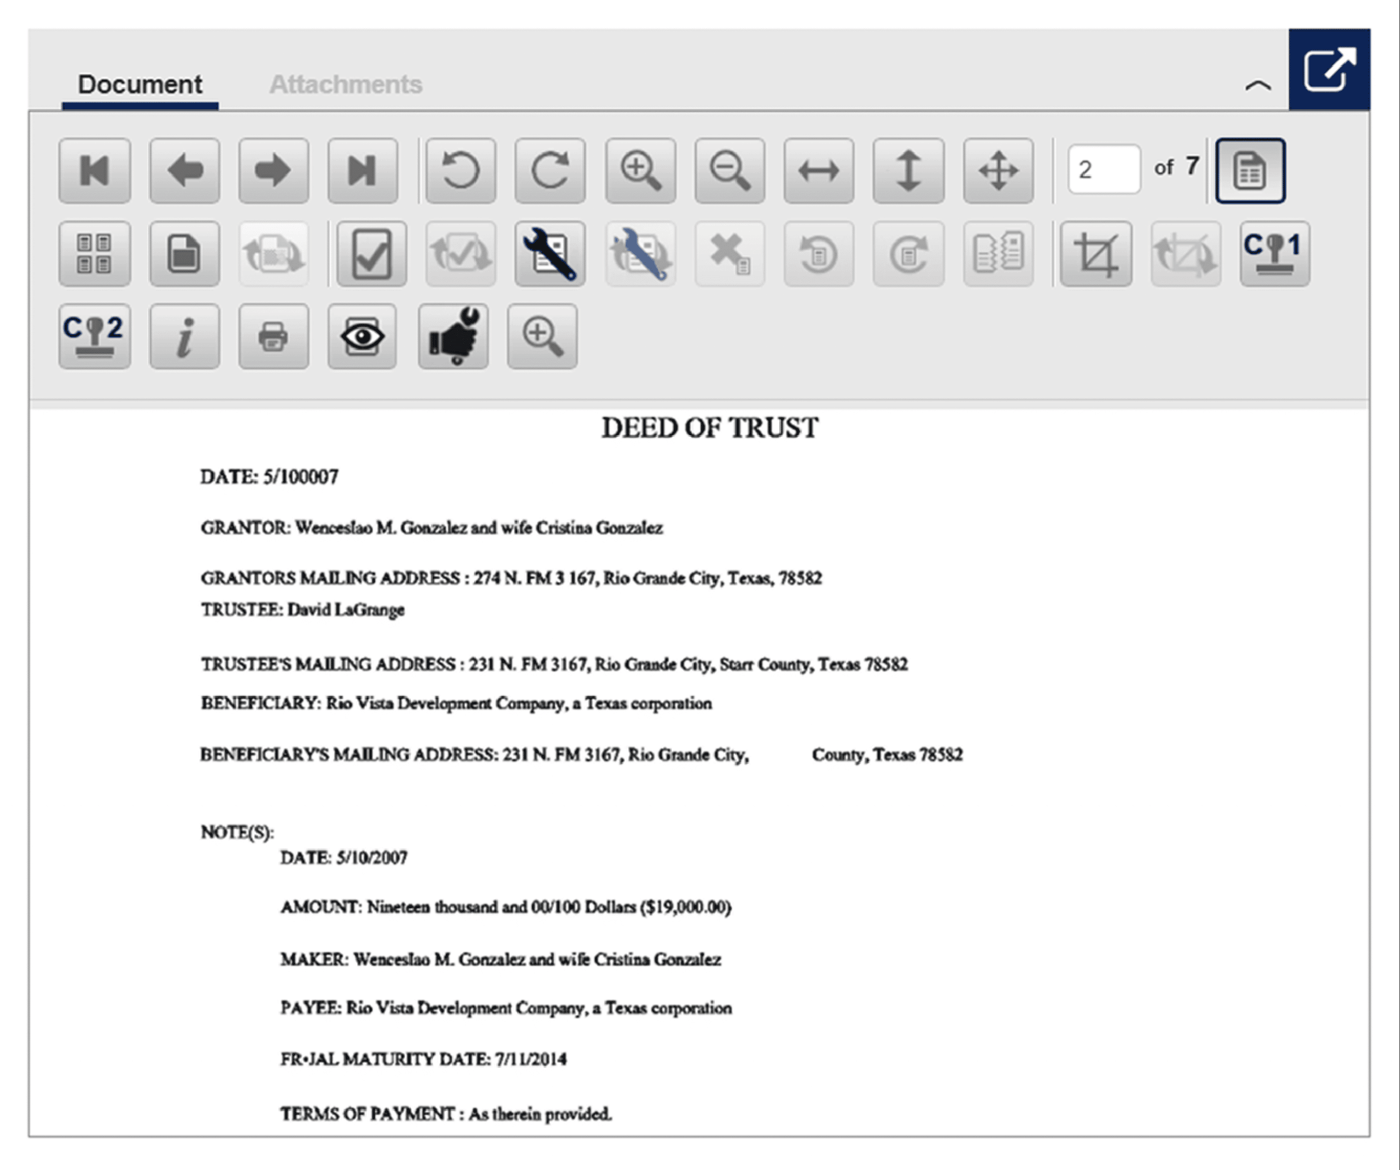Viewport: 1400px width, 1170px height.
Task: Activate the pan/move tool
Action: (998, 171)
